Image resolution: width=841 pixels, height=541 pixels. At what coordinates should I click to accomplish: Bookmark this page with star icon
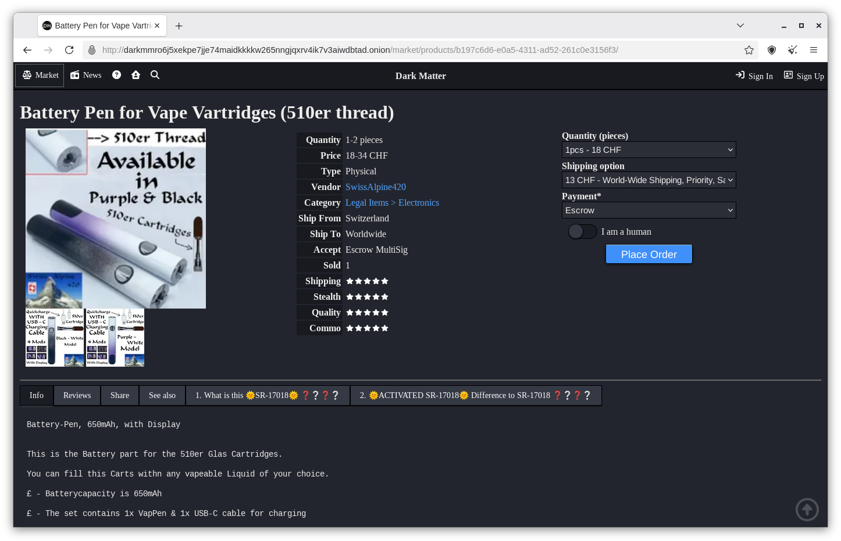pos(749,50)
